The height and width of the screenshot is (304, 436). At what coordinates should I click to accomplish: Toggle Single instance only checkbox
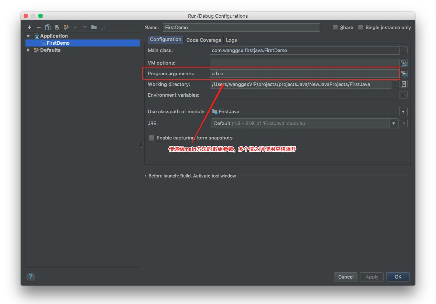[x=360, y=27]
